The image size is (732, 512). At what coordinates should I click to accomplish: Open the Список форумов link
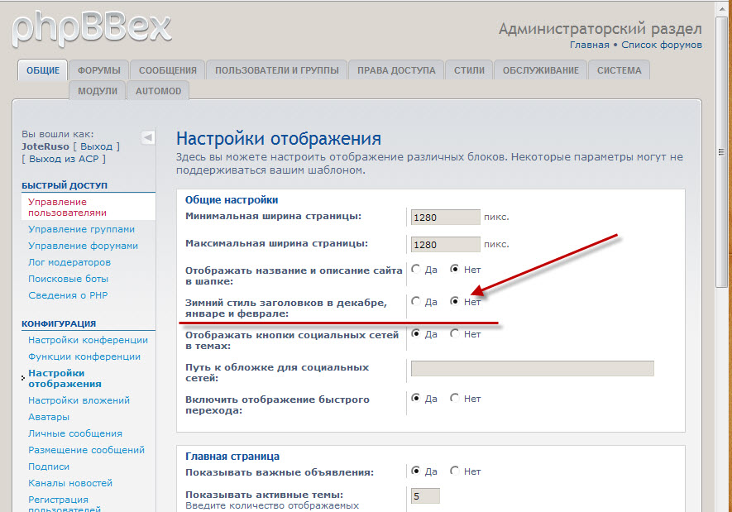pos(662,45)
